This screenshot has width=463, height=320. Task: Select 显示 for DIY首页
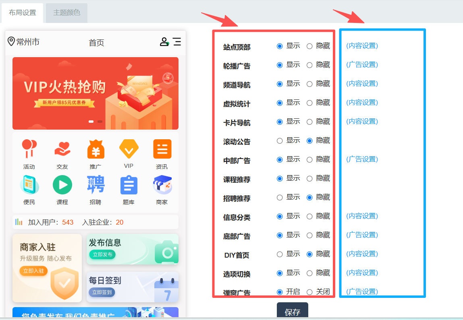[280, 254]
